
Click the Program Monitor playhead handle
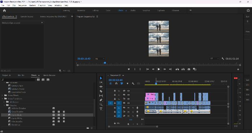point(105,63)
